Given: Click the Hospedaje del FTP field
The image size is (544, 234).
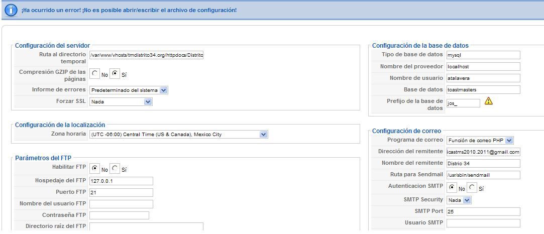Looking at the screenshot, I should [121, 181].
